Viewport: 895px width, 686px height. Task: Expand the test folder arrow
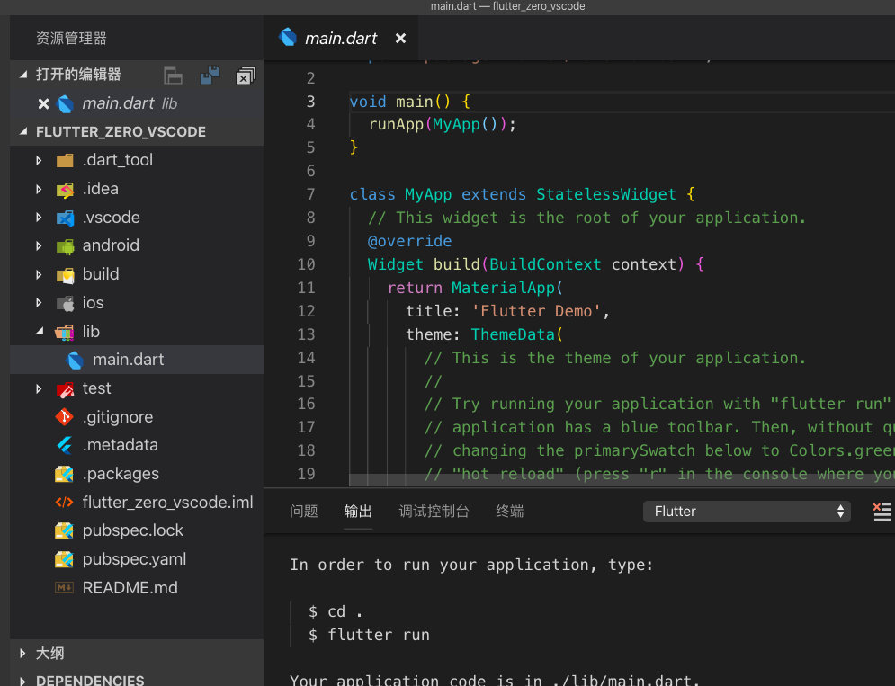tap(39, 389)
